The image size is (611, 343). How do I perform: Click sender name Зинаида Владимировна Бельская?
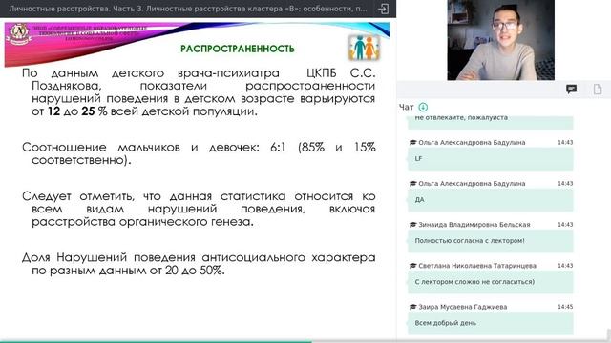474,225
